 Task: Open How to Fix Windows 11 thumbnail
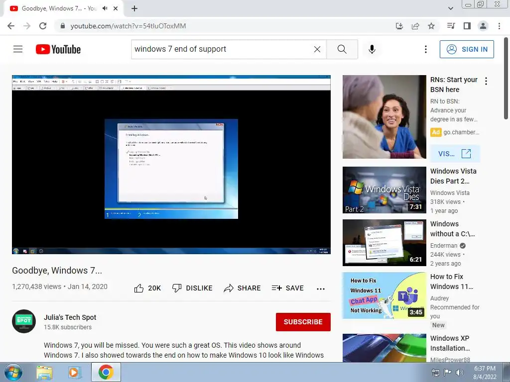(384, 295)
